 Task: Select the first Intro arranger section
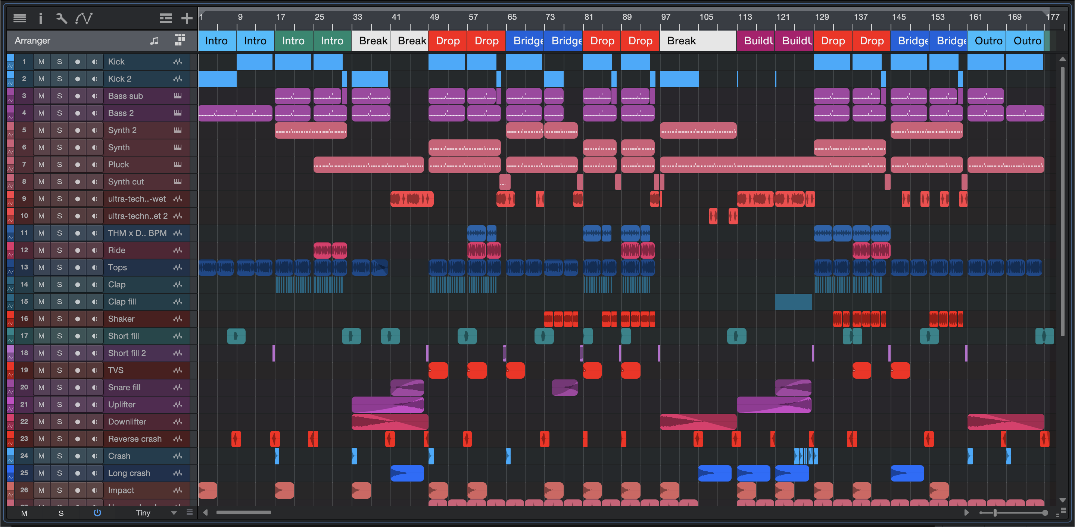(x=217, y=40)
